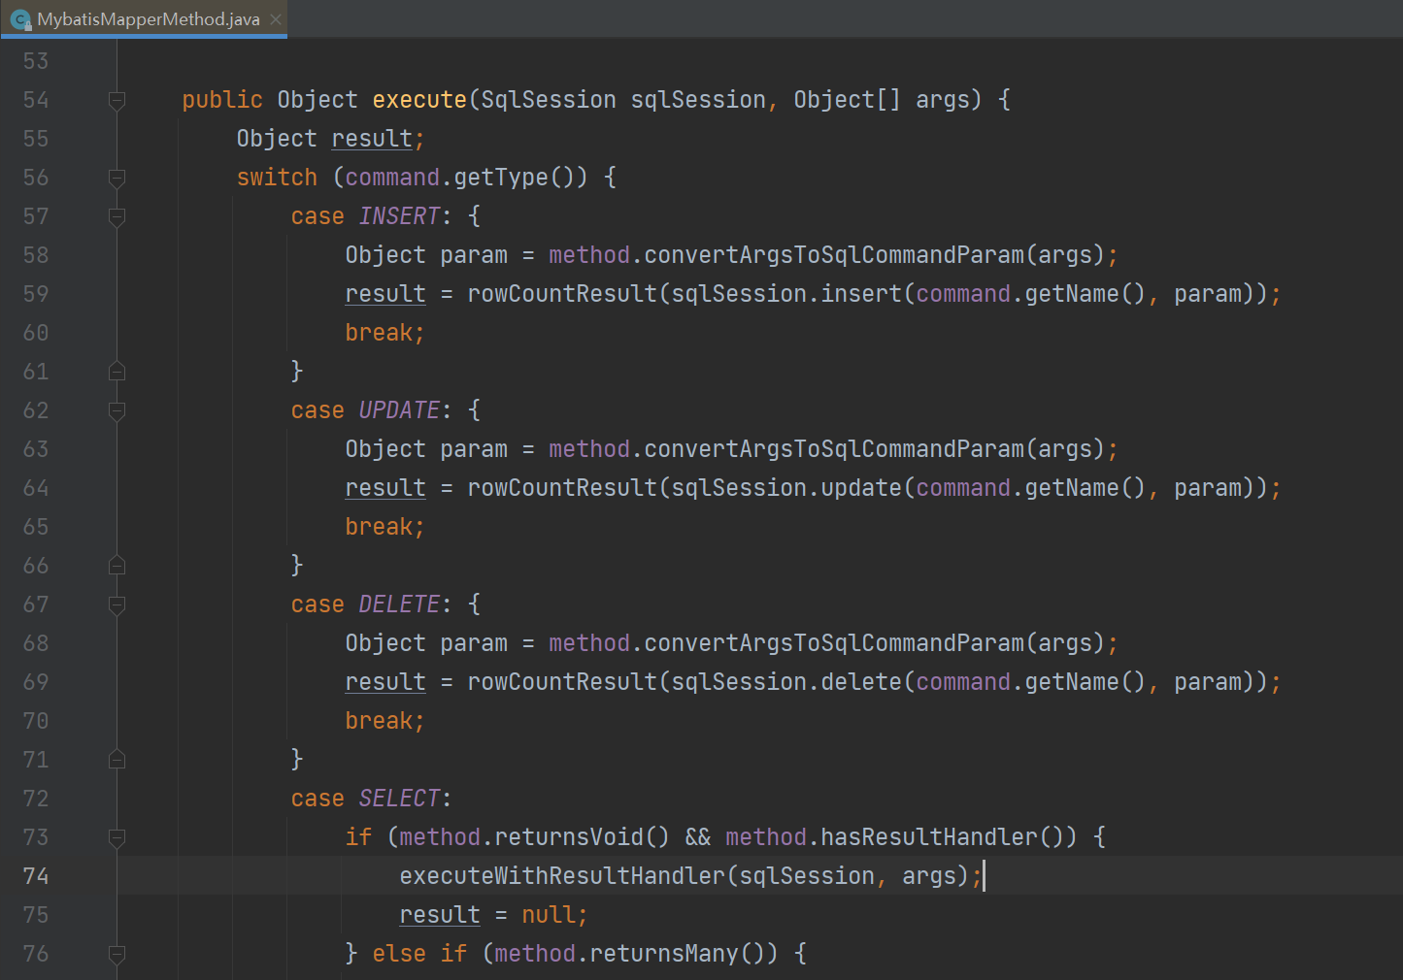Collapse the if block at line 73

point(117,837)
